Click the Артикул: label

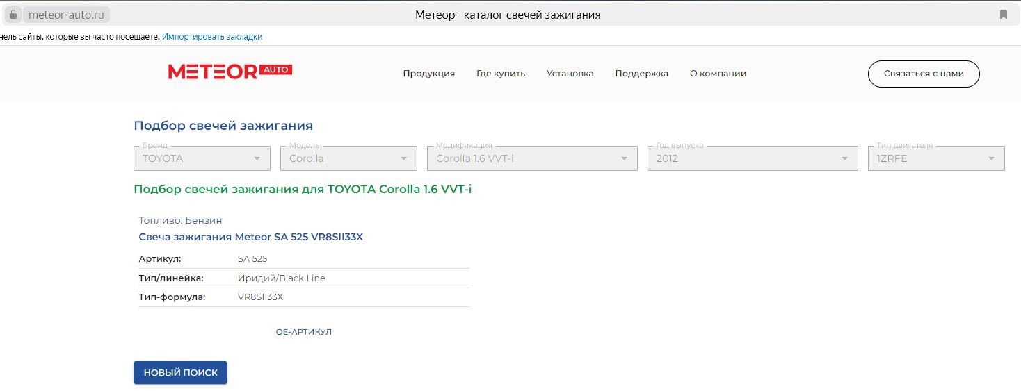tap(160, 259)
